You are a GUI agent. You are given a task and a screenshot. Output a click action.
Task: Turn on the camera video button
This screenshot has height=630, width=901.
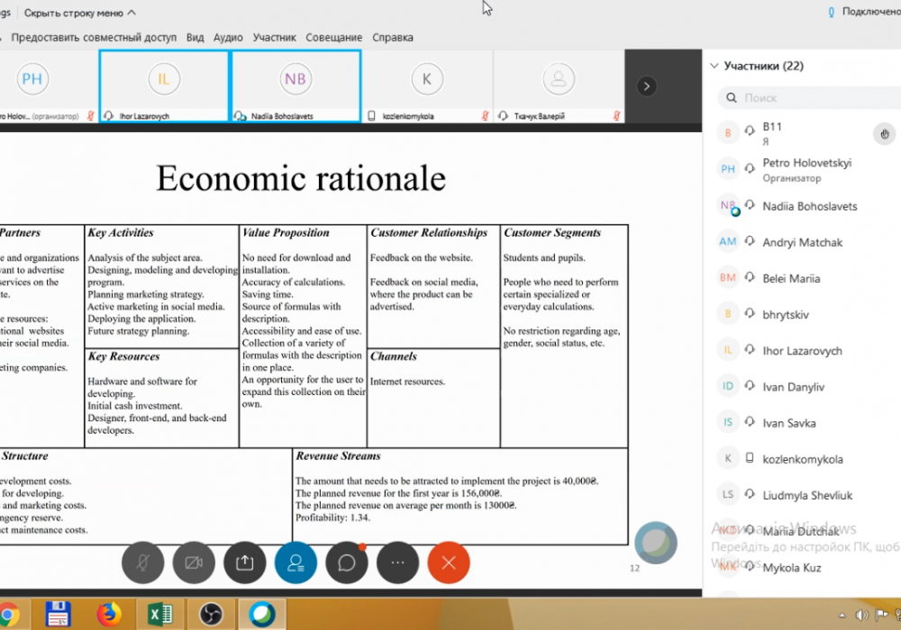tap(194, 562)
